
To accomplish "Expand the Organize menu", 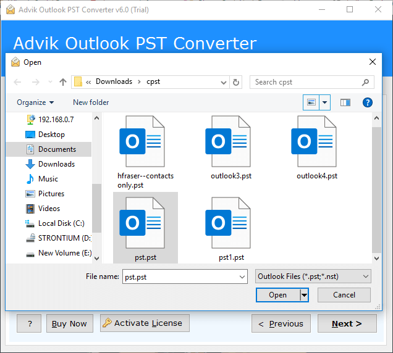I will (35, 102).
